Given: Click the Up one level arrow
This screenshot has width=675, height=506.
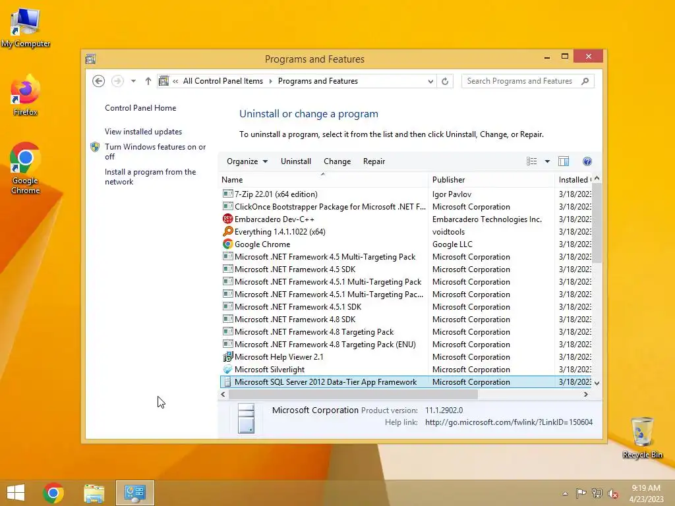Looking at the screenshot, I should pyautogui.click(x=148, y=81).
